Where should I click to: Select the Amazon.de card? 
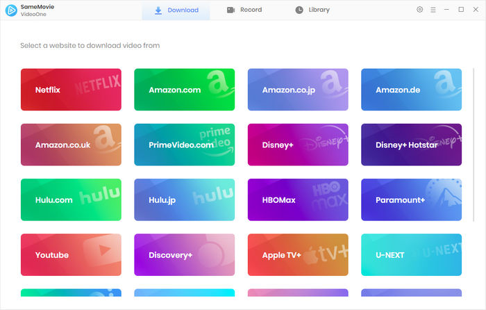pyautogui.click(x=411, y=90)
